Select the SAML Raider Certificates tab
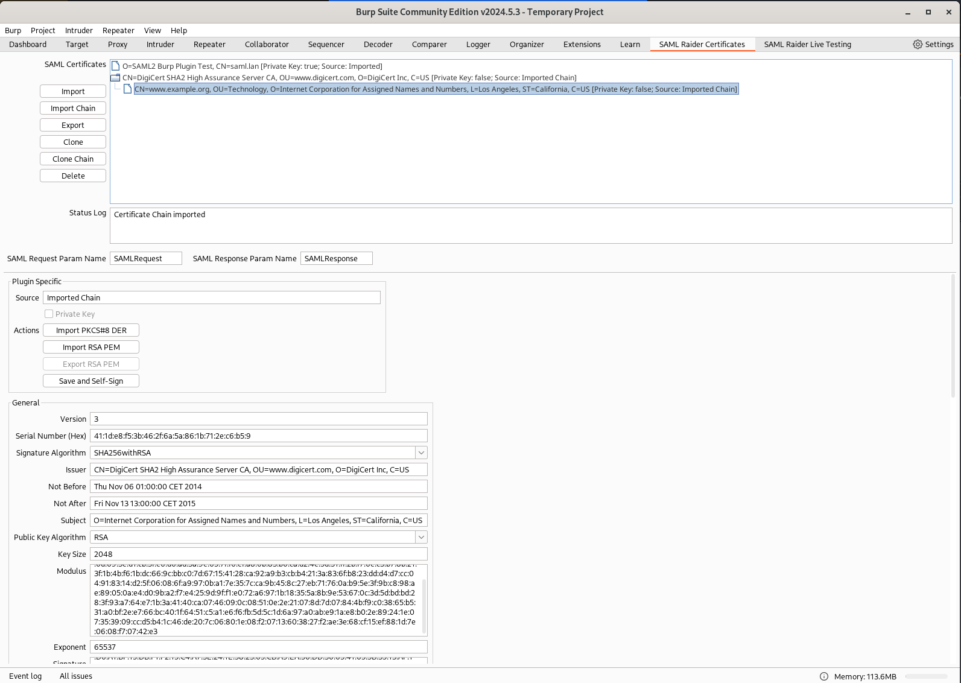Screen dimensions: 961x683 tap(702, 44)
